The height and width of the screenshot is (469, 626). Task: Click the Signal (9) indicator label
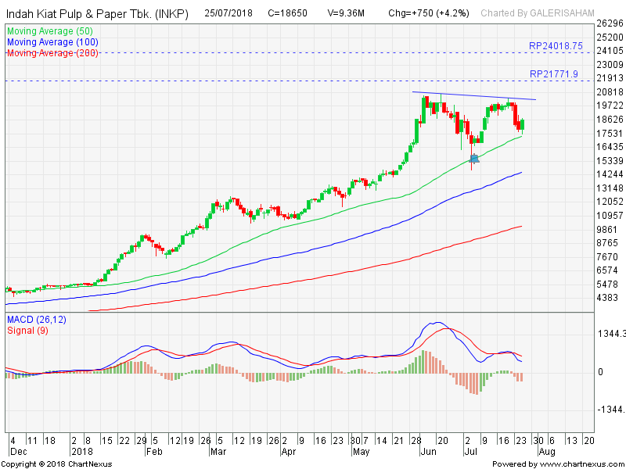[x=28, y=331]
